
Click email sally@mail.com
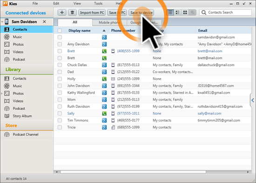click(209, 114)
